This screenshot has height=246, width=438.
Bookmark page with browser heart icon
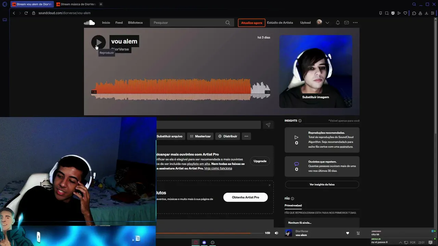(x=405, y=13)
